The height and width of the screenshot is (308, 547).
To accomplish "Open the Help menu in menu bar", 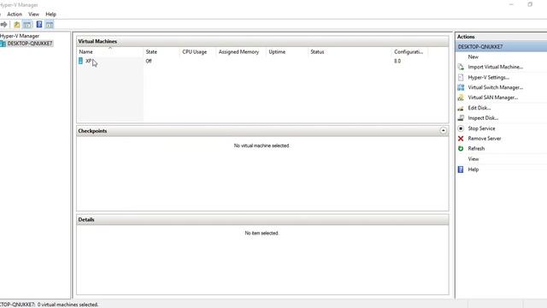I will (51, 15).
